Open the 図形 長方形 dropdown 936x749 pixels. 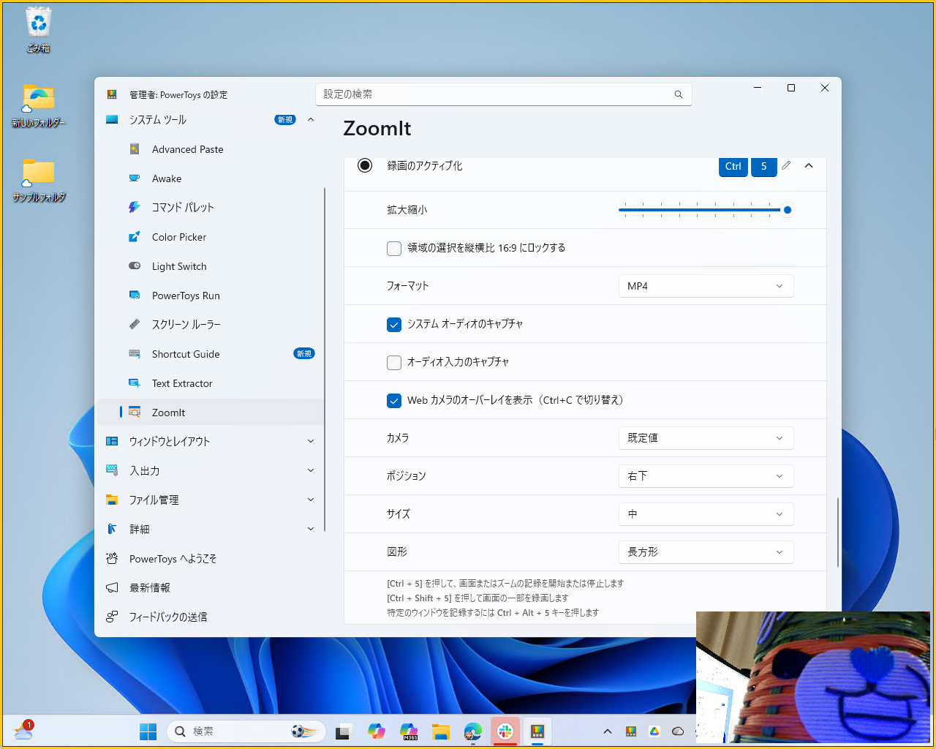(706, 552)
